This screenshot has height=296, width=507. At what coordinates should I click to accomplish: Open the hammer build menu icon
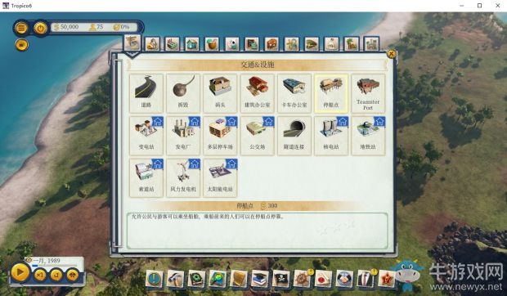click(175, 279)
